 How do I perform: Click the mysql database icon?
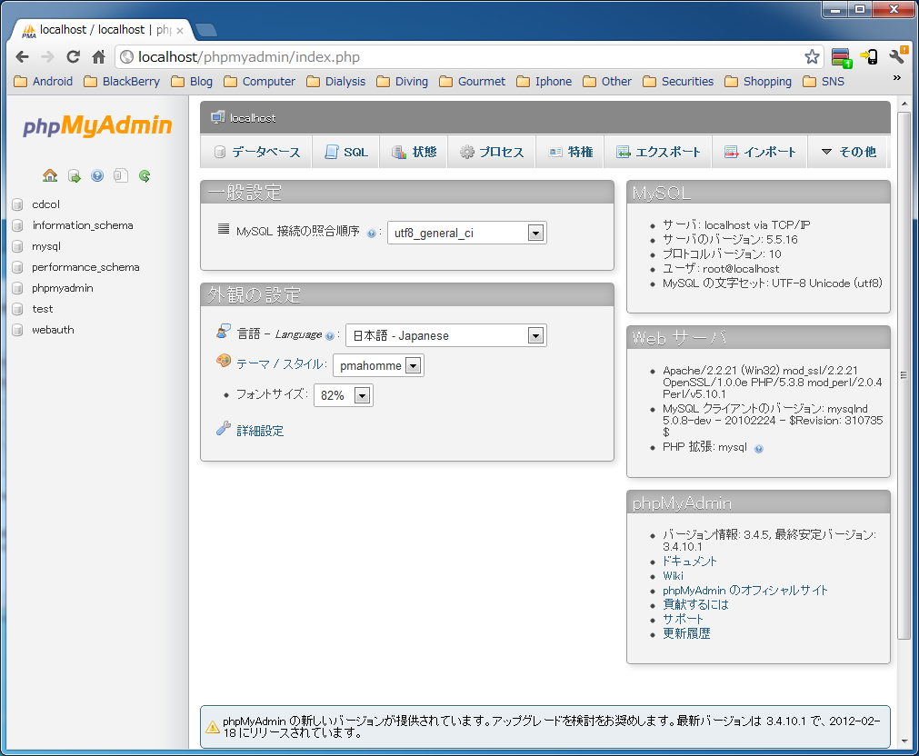(x=17, y=247)
